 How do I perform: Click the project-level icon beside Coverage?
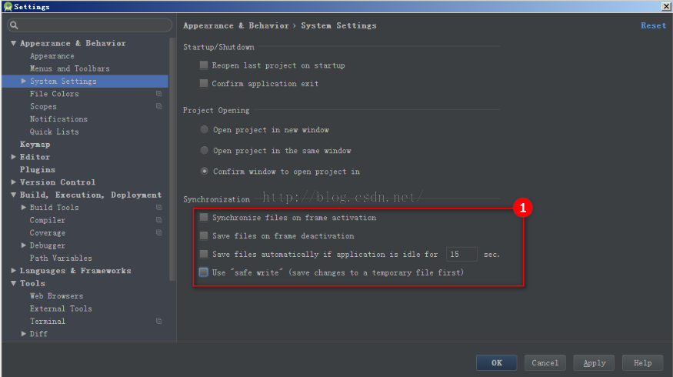(x=158, y=232)
